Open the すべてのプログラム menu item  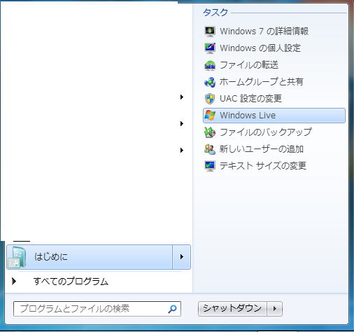point(71,282)
